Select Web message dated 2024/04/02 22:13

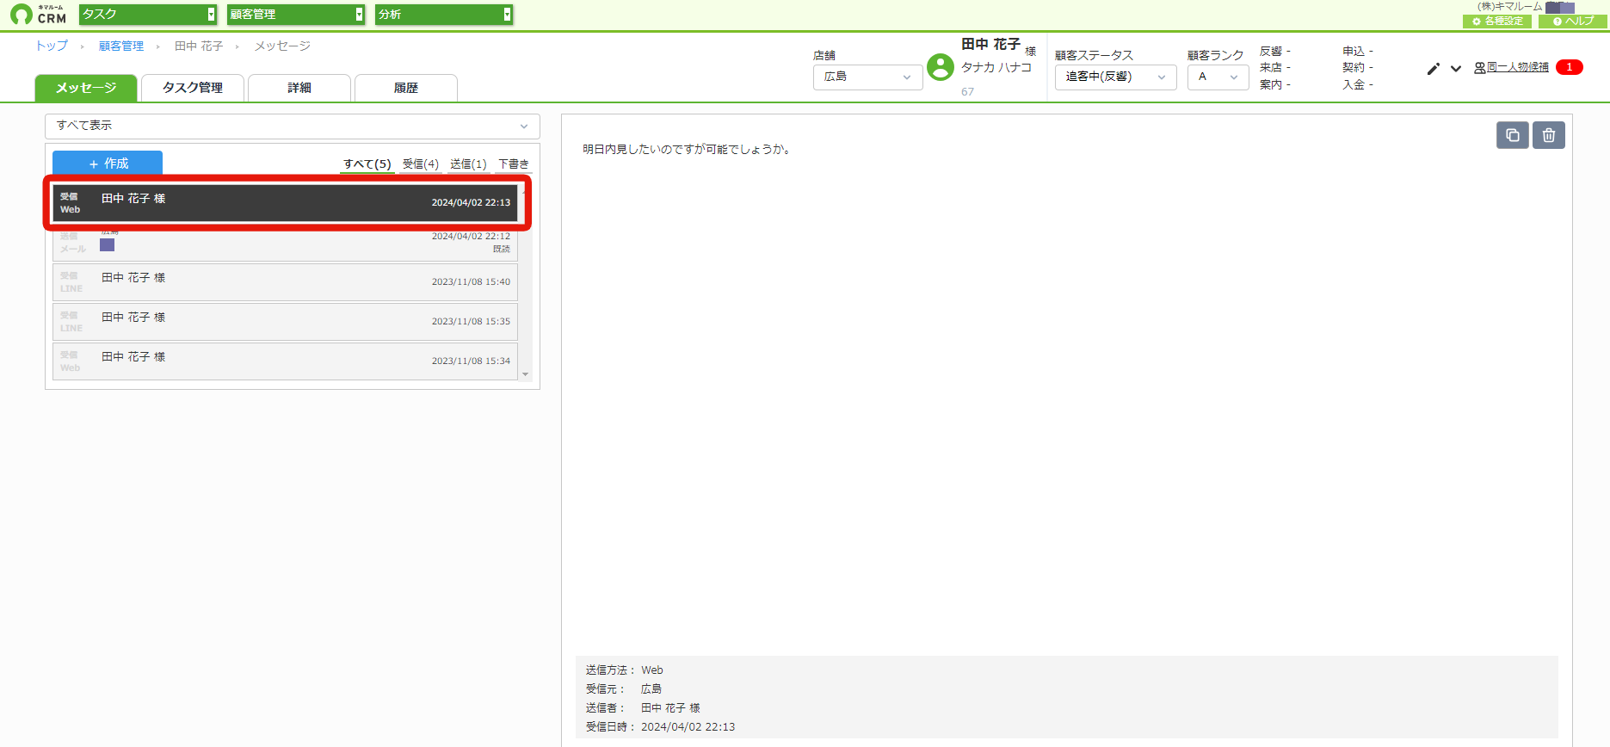pos(285,203)
